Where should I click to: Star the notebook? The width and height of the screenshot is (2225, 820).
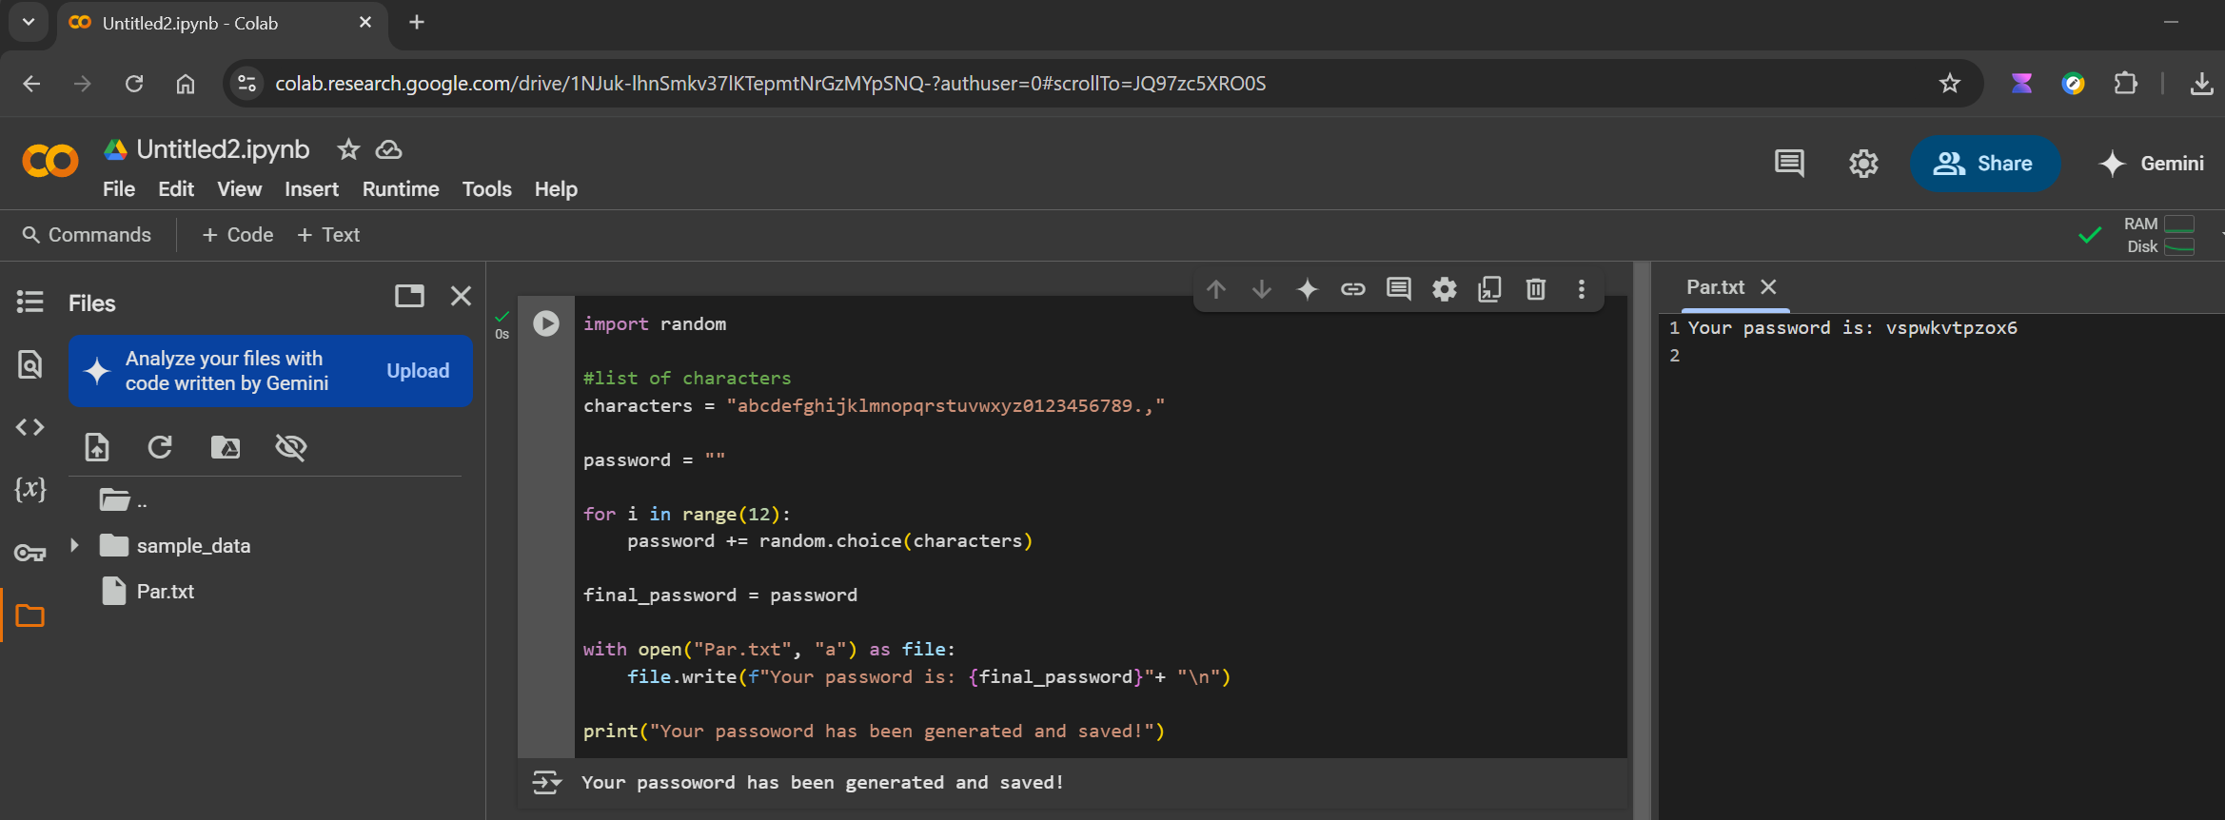348,149
